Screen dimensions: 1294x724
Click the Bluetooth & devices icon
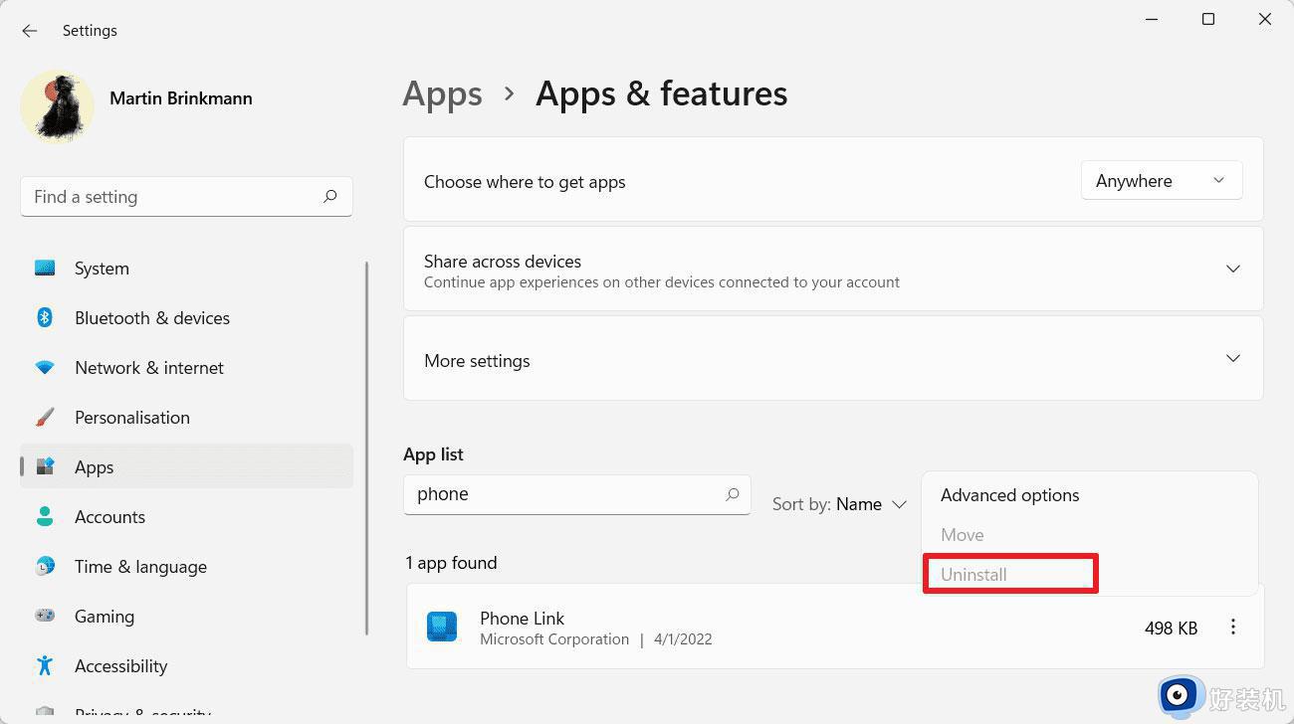[45, 318]
